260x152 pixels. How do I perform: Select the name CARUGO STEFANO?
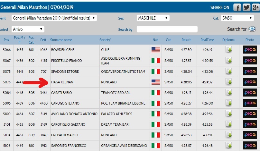[x=65, y=103]
